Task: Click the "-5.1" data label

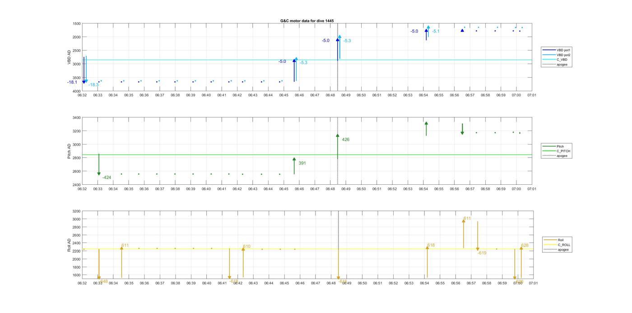Action: pos(436,32)
